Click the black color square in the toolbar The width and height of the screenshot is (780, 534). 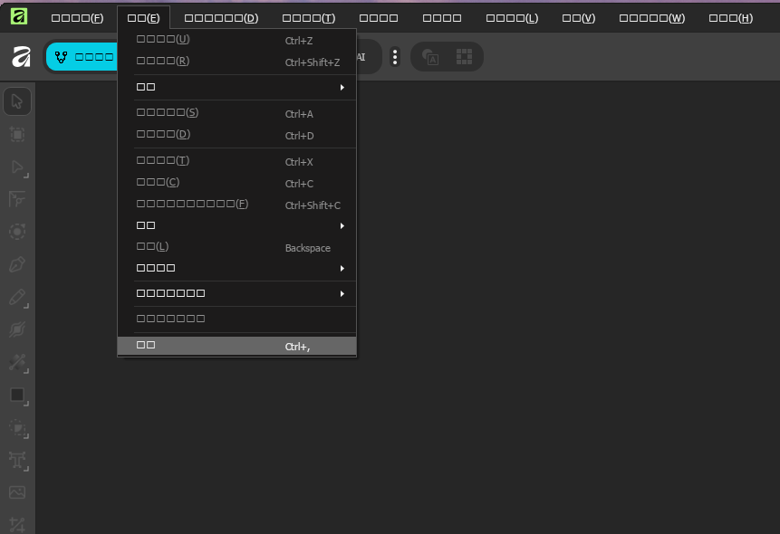[16, 396]
